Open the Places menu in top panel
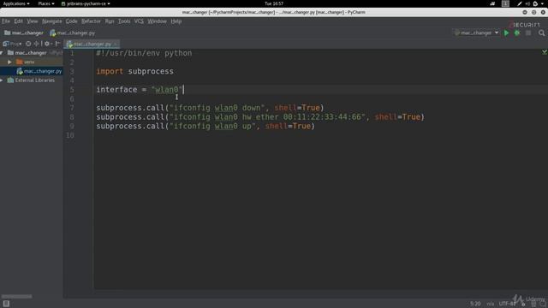 tap(46, 3)
